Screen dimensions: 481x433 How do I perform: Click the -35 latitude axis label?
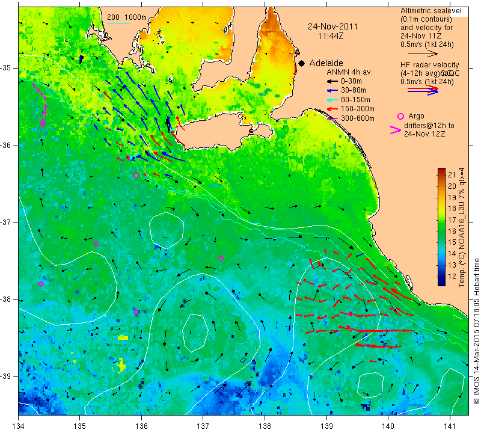point(6,68)
